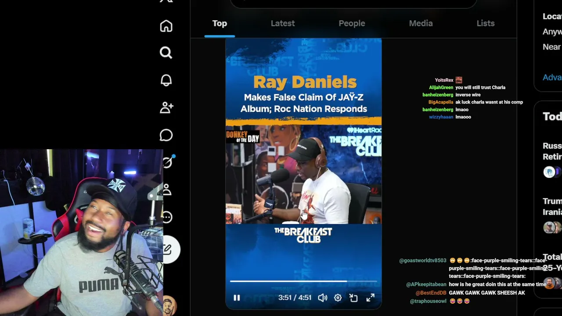The image size is (562, 316).
Task: Seek on the video progress bar
Action: [303, 281]
